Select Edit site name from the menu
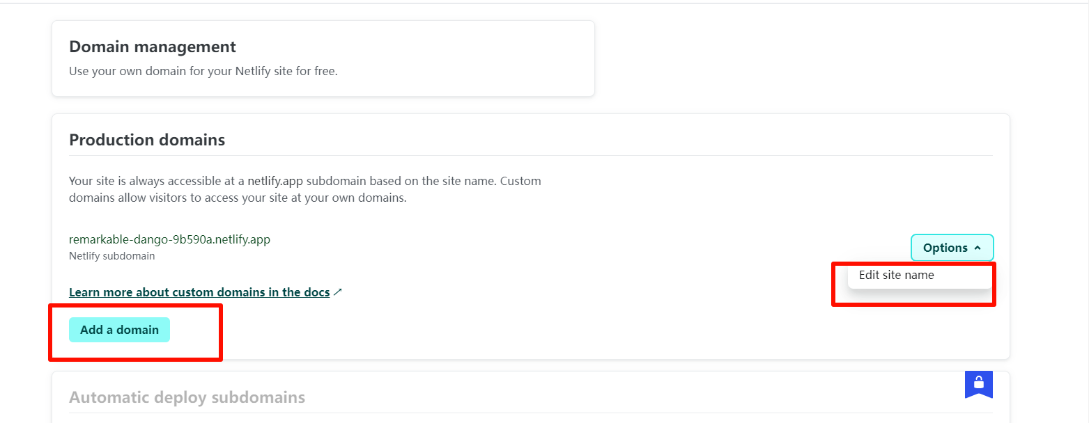Screen dimensions: 1089x423 click(896, 275)
